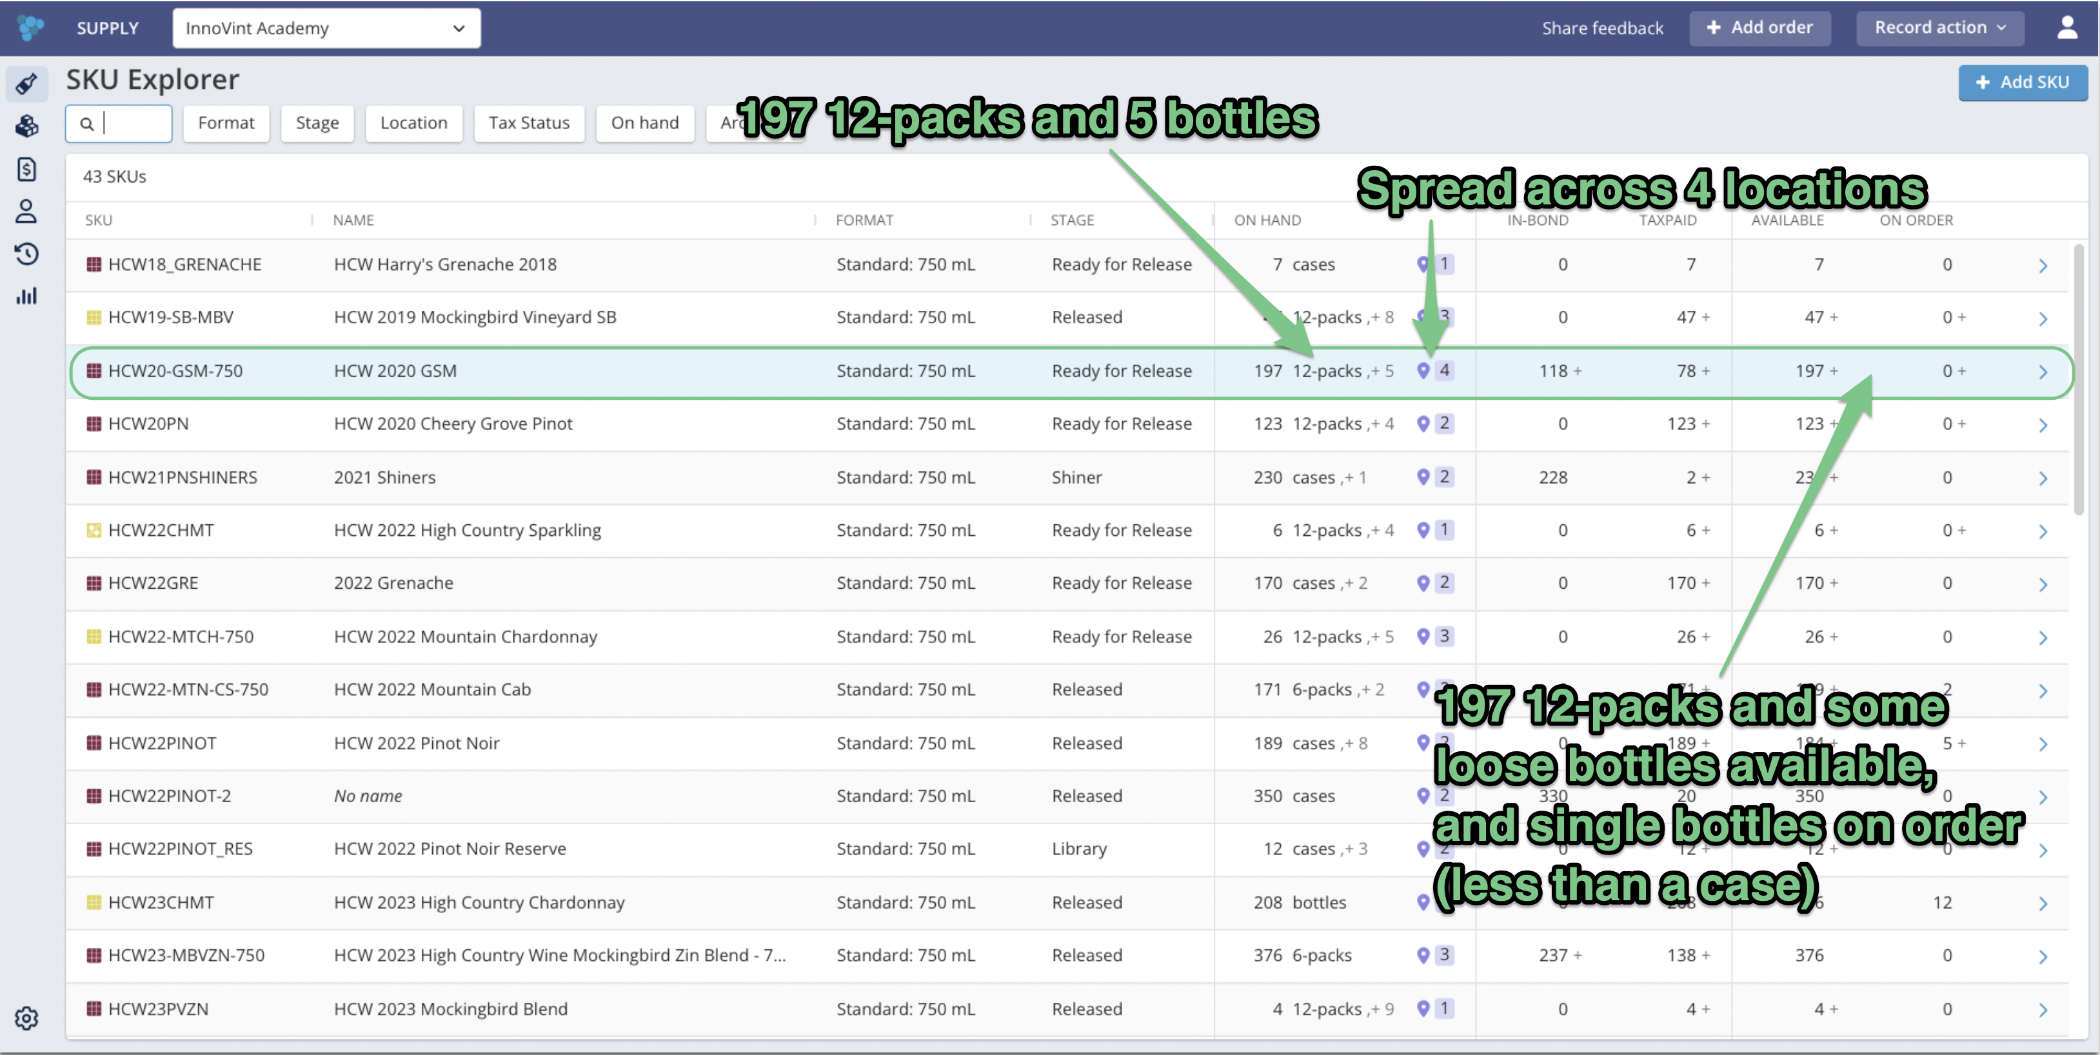Viewport: 2100px width, 1055px height.
Task: Open the InnoVint logo home icon
Action: click(30, 28)
